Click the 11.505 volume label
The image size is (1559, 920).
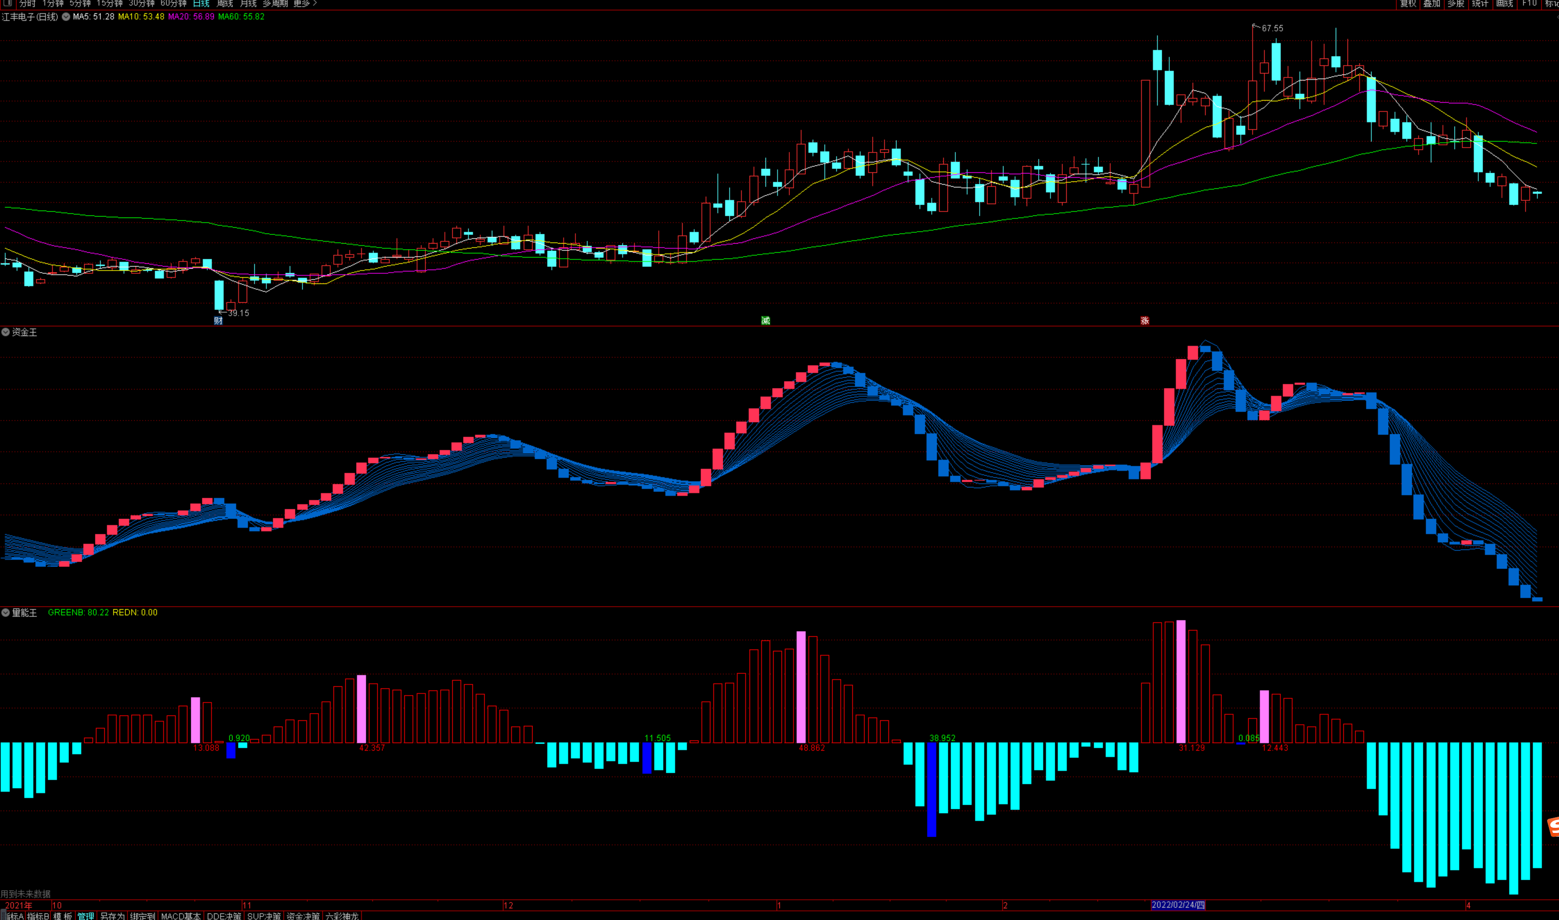(x=657, y=739)
